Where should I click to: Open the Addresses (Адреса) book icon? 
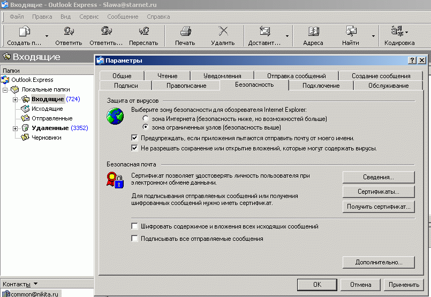tap(313, 31)
